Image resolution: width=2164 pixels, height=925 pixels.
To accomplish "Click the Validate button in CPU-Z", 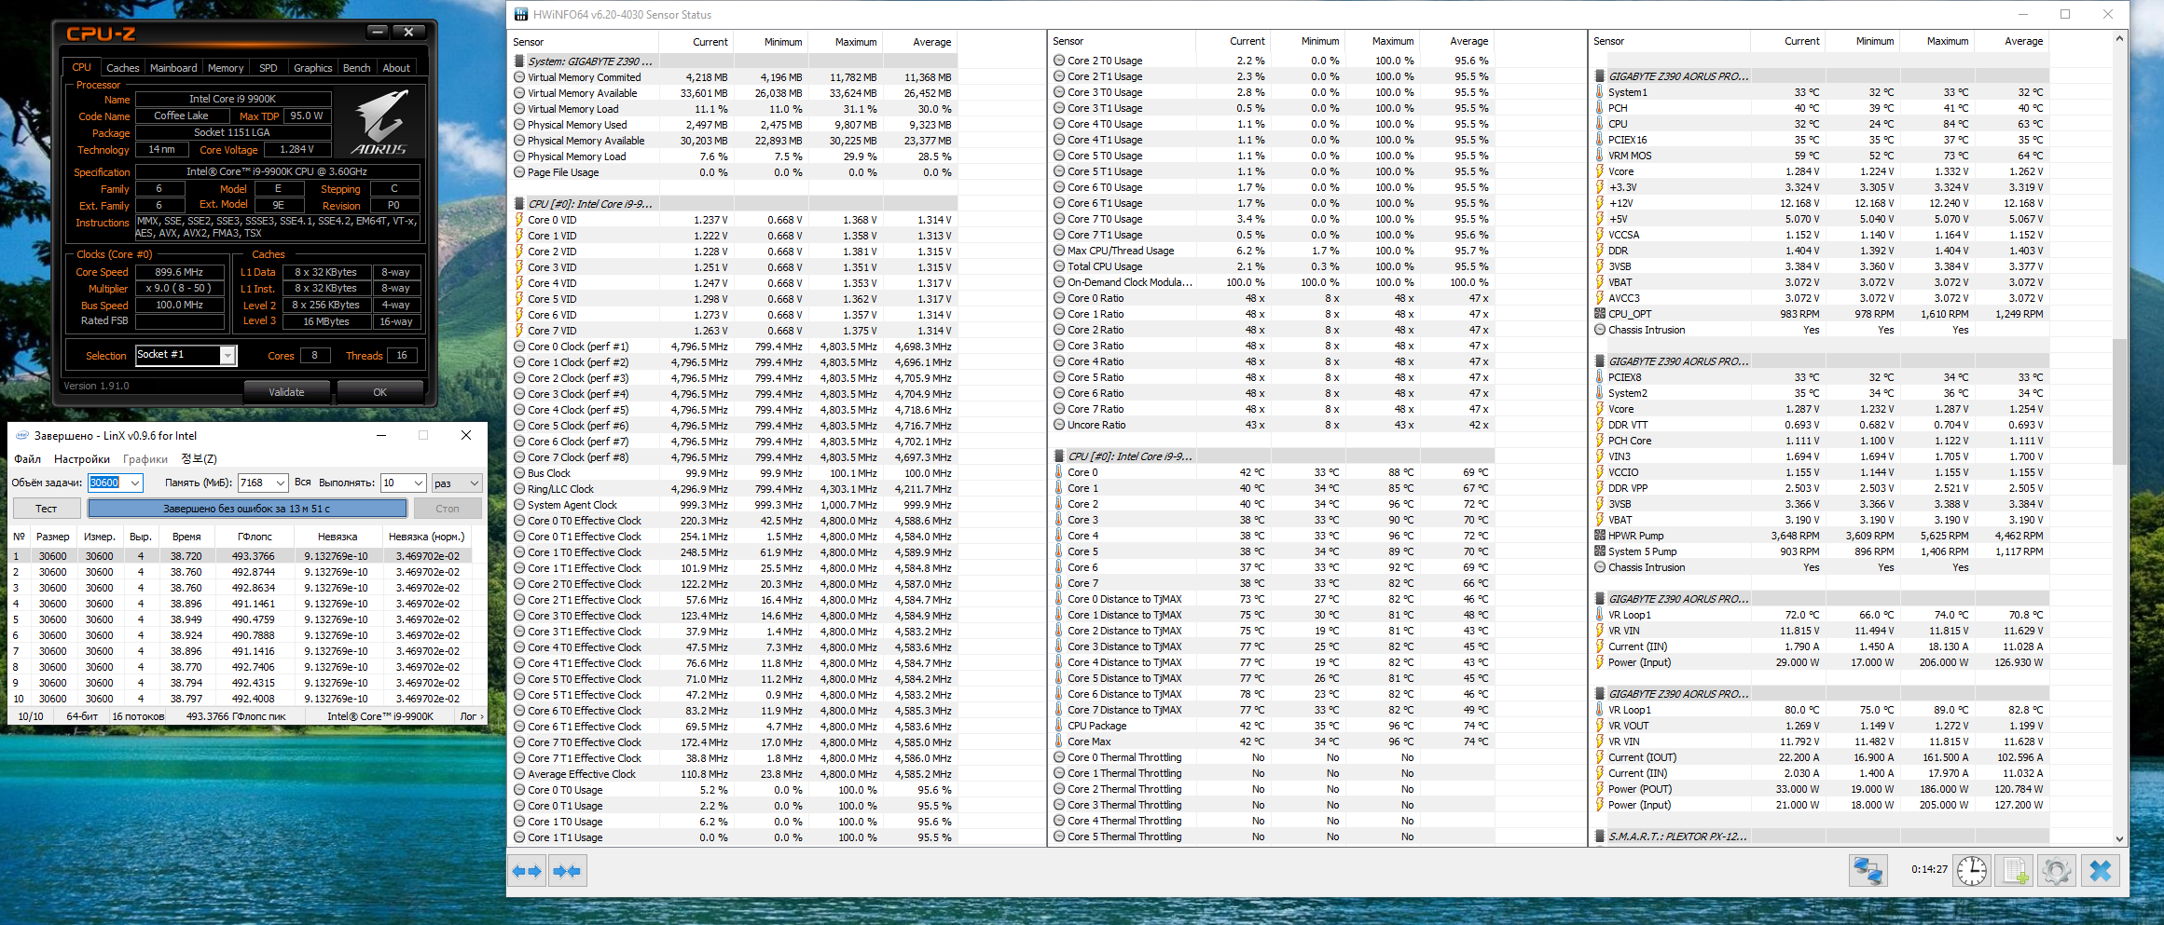I will pos(286,392).
